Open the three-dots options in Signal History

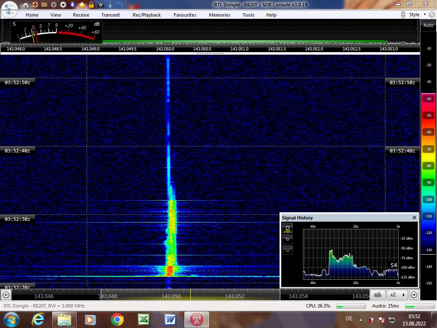click(288, 250)
